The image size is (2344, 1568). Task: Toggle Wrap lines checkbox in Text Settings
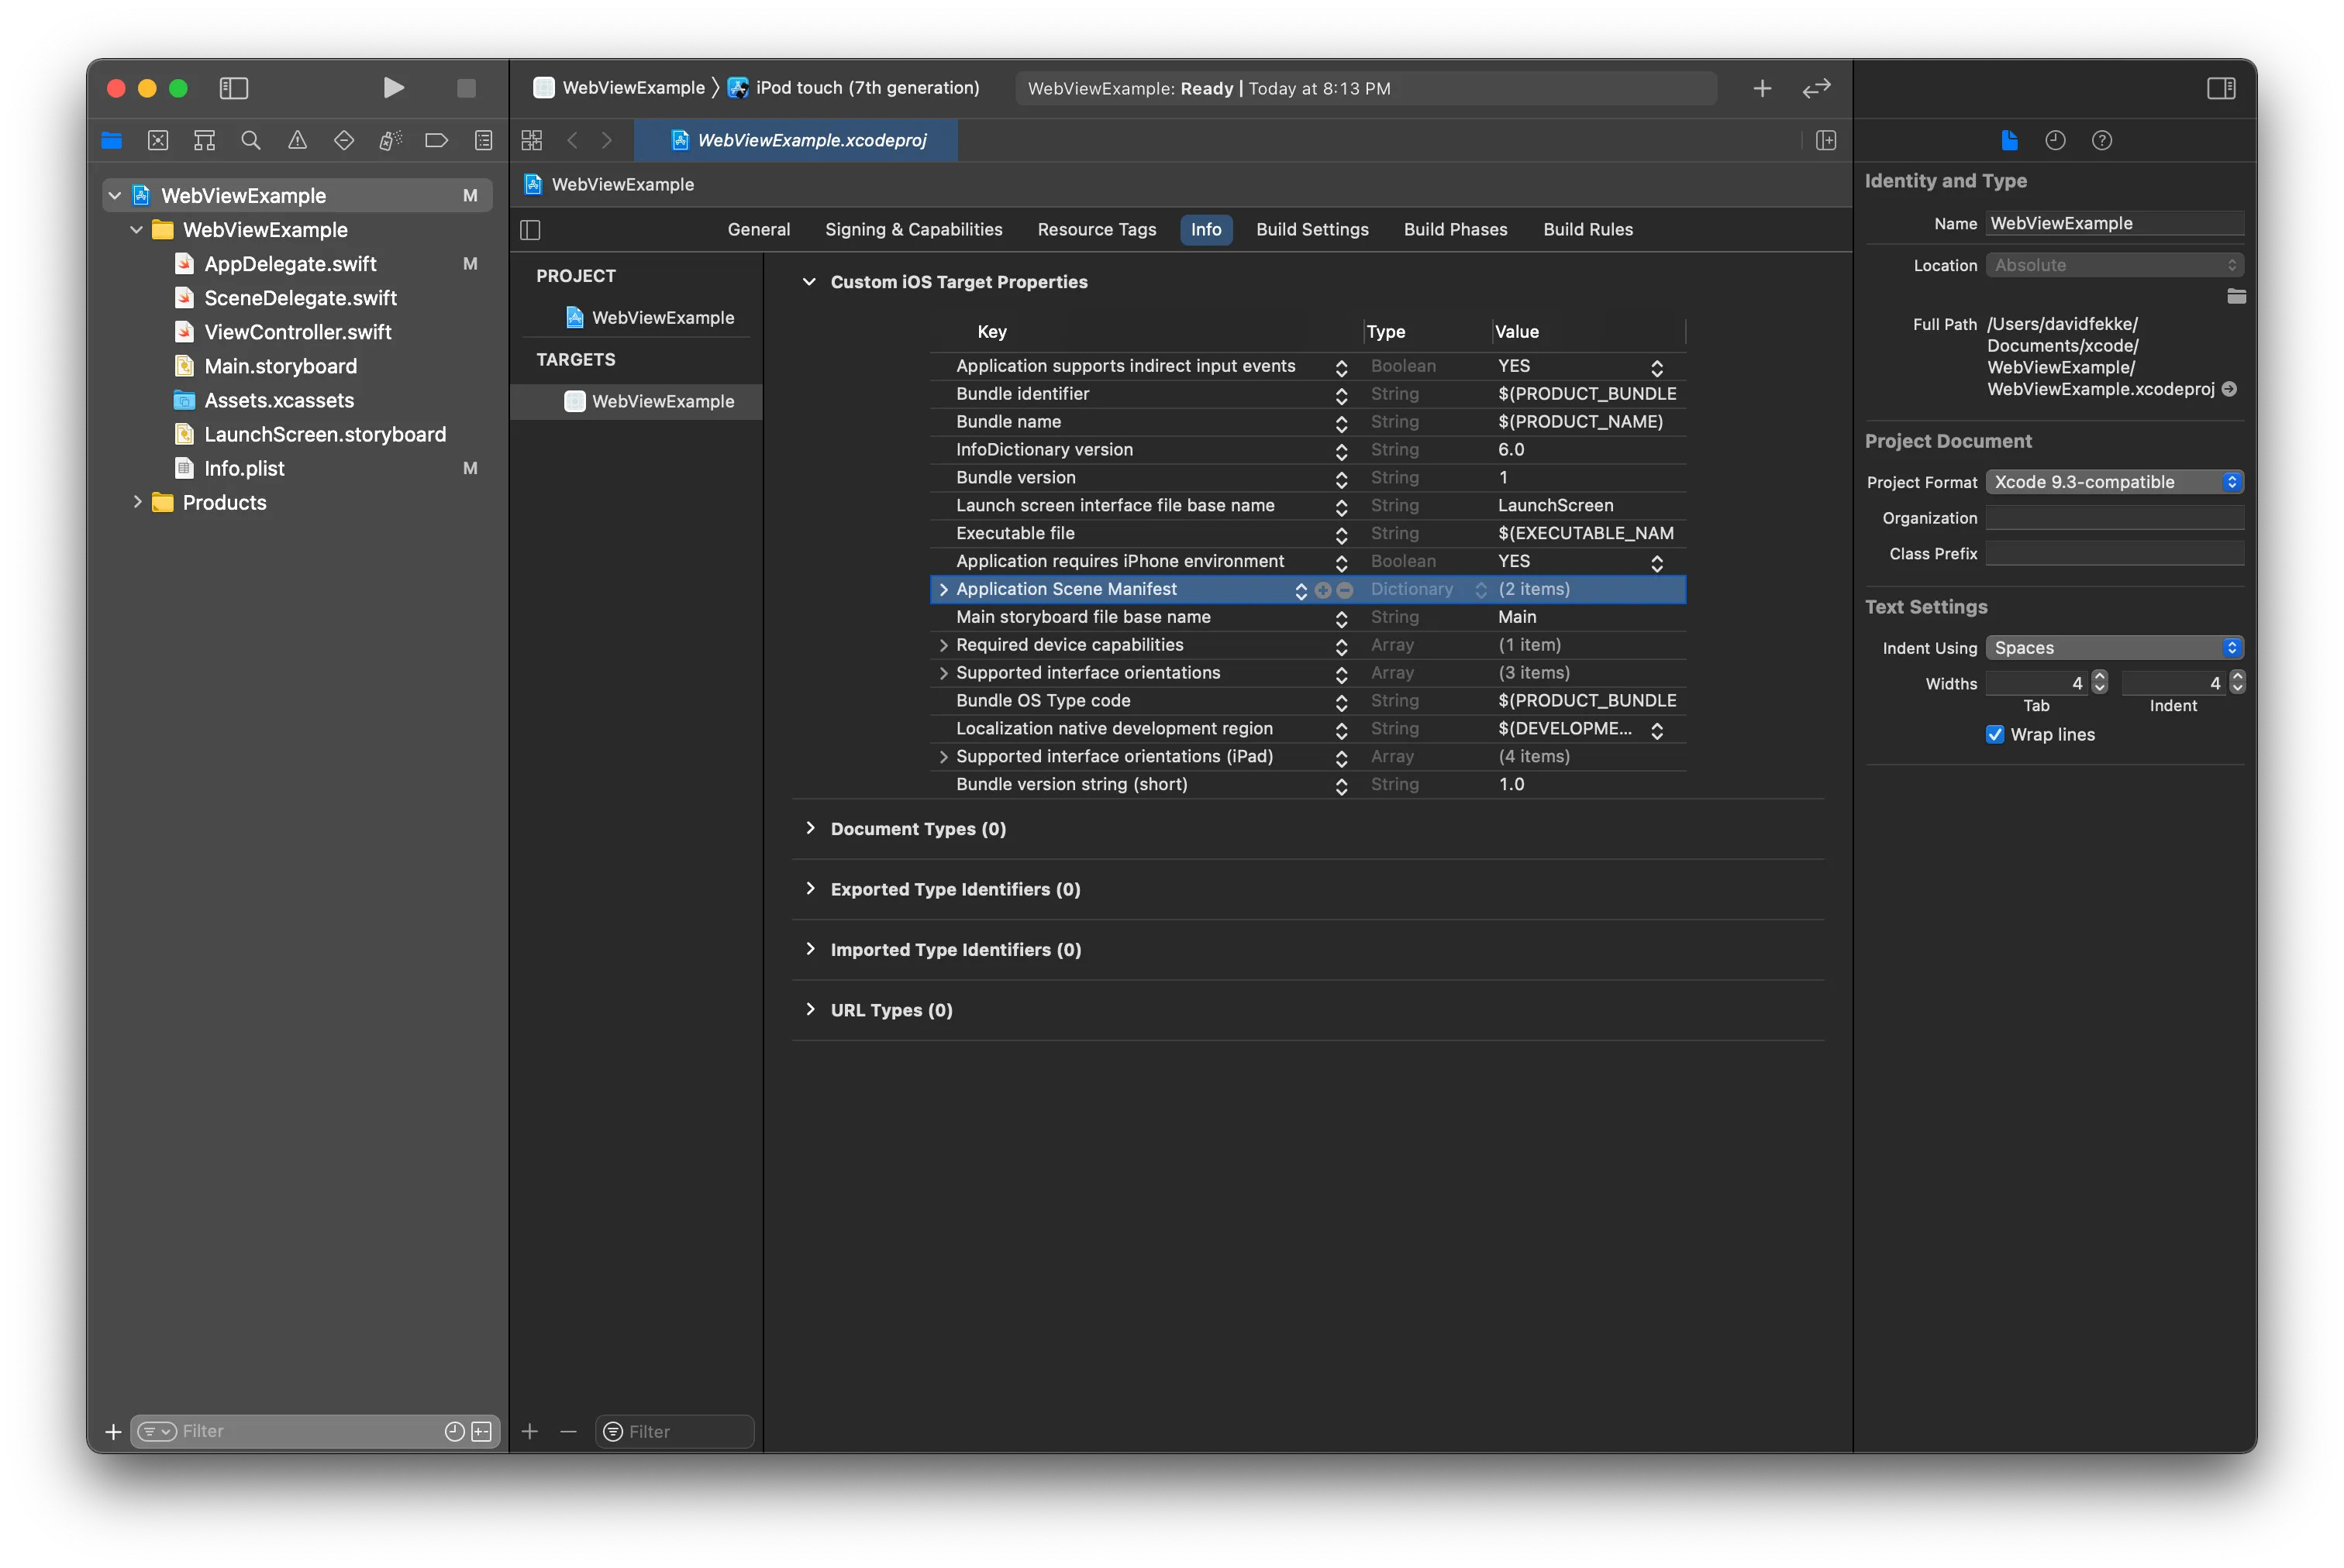click(1994, 733)
